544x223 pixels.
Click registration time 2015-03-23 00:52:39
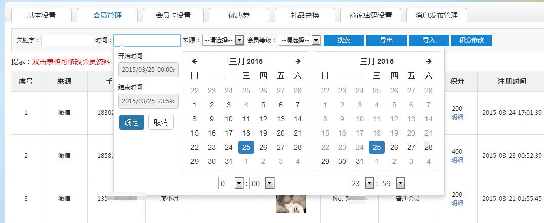click(512, 156)
